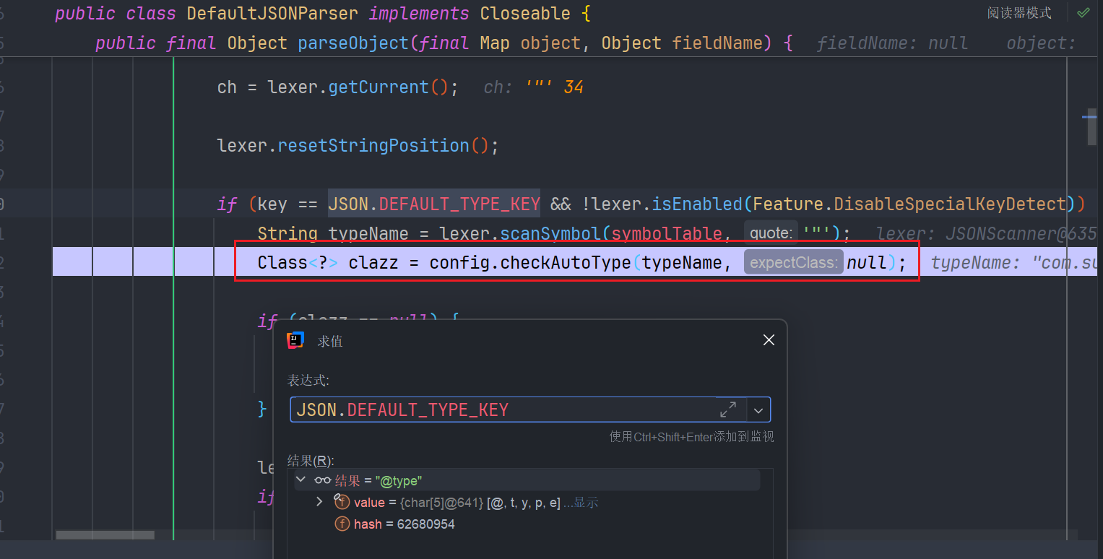Click checkAutoType in the highlighted line
1103x559 pixels.
(x=566, y=262)
